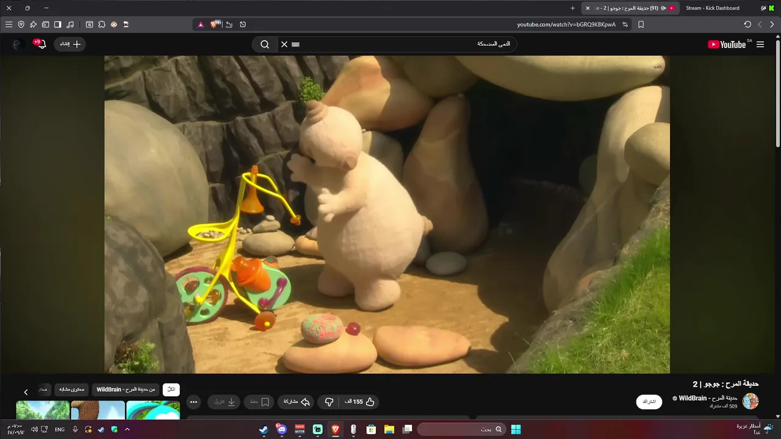Open the hat-and-glasses extension icon
Image resolution: width=781 pixels, height=439 pixels.
click(126, 24)
